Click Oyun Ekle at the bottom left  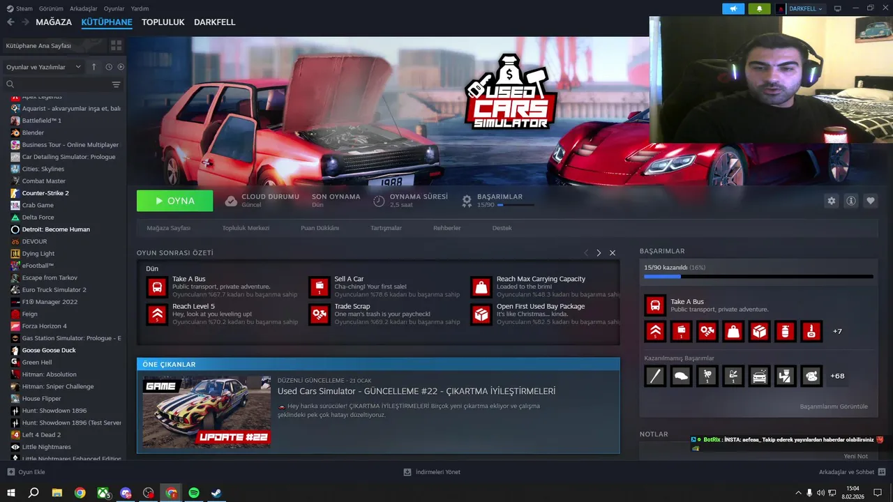click(x=26, y=472)
